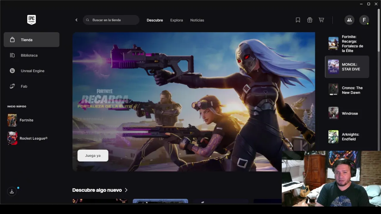
Task: Minimize the Epic Games launcher window
Action: [361, 4]
